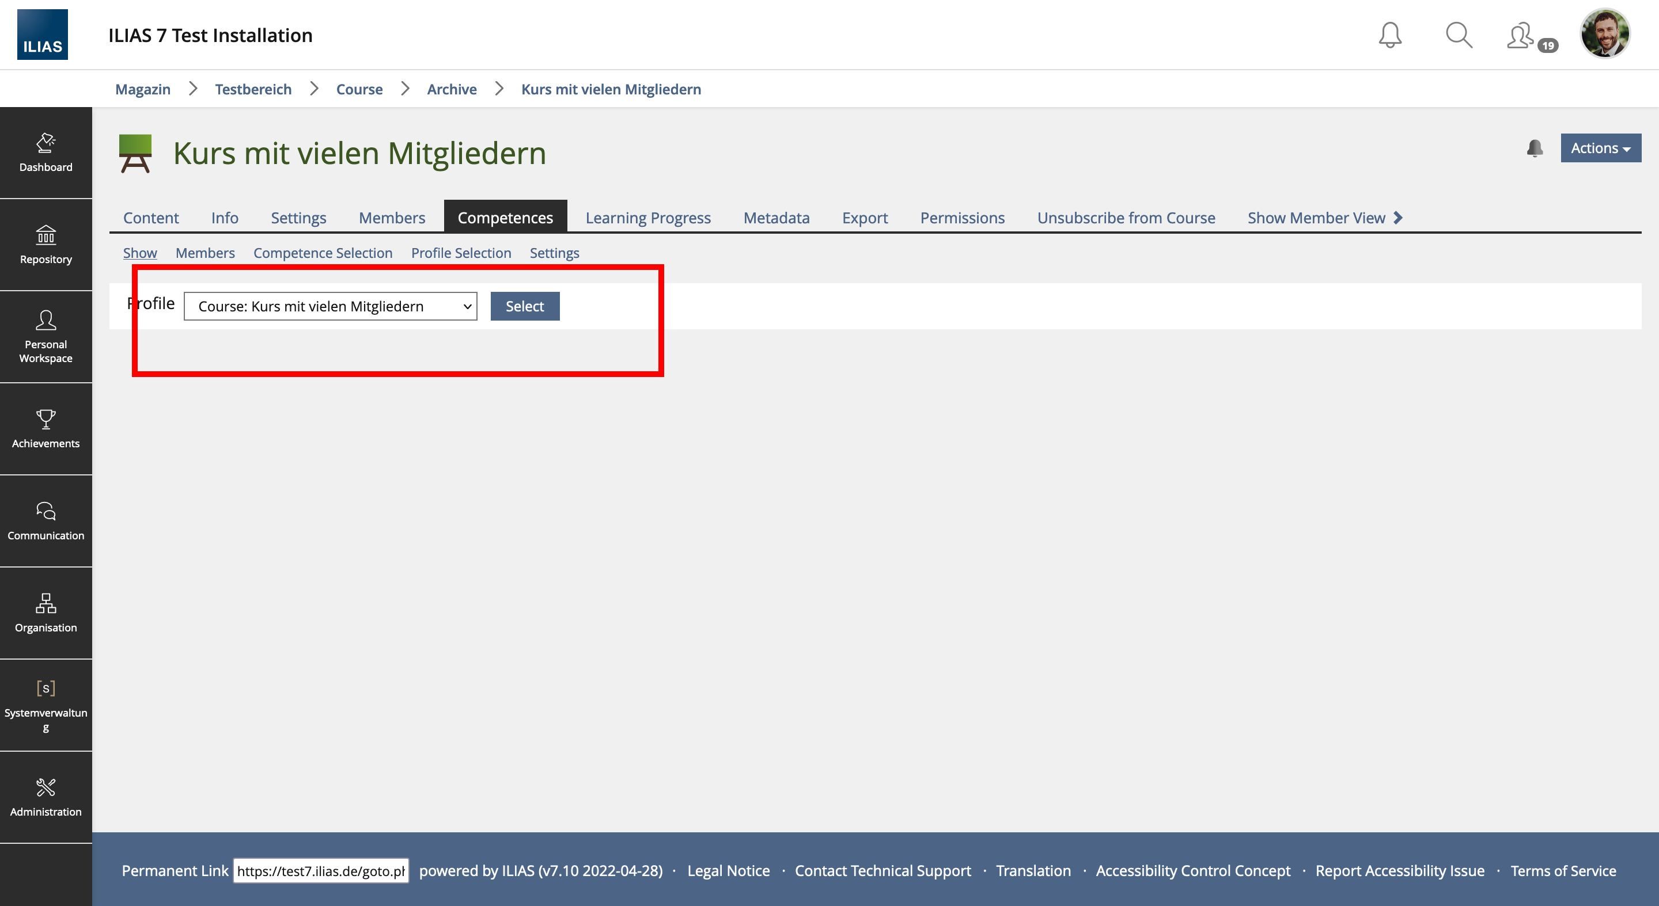
Task: Open the search magnifier icon
Action: click(x=1459, y=35)
